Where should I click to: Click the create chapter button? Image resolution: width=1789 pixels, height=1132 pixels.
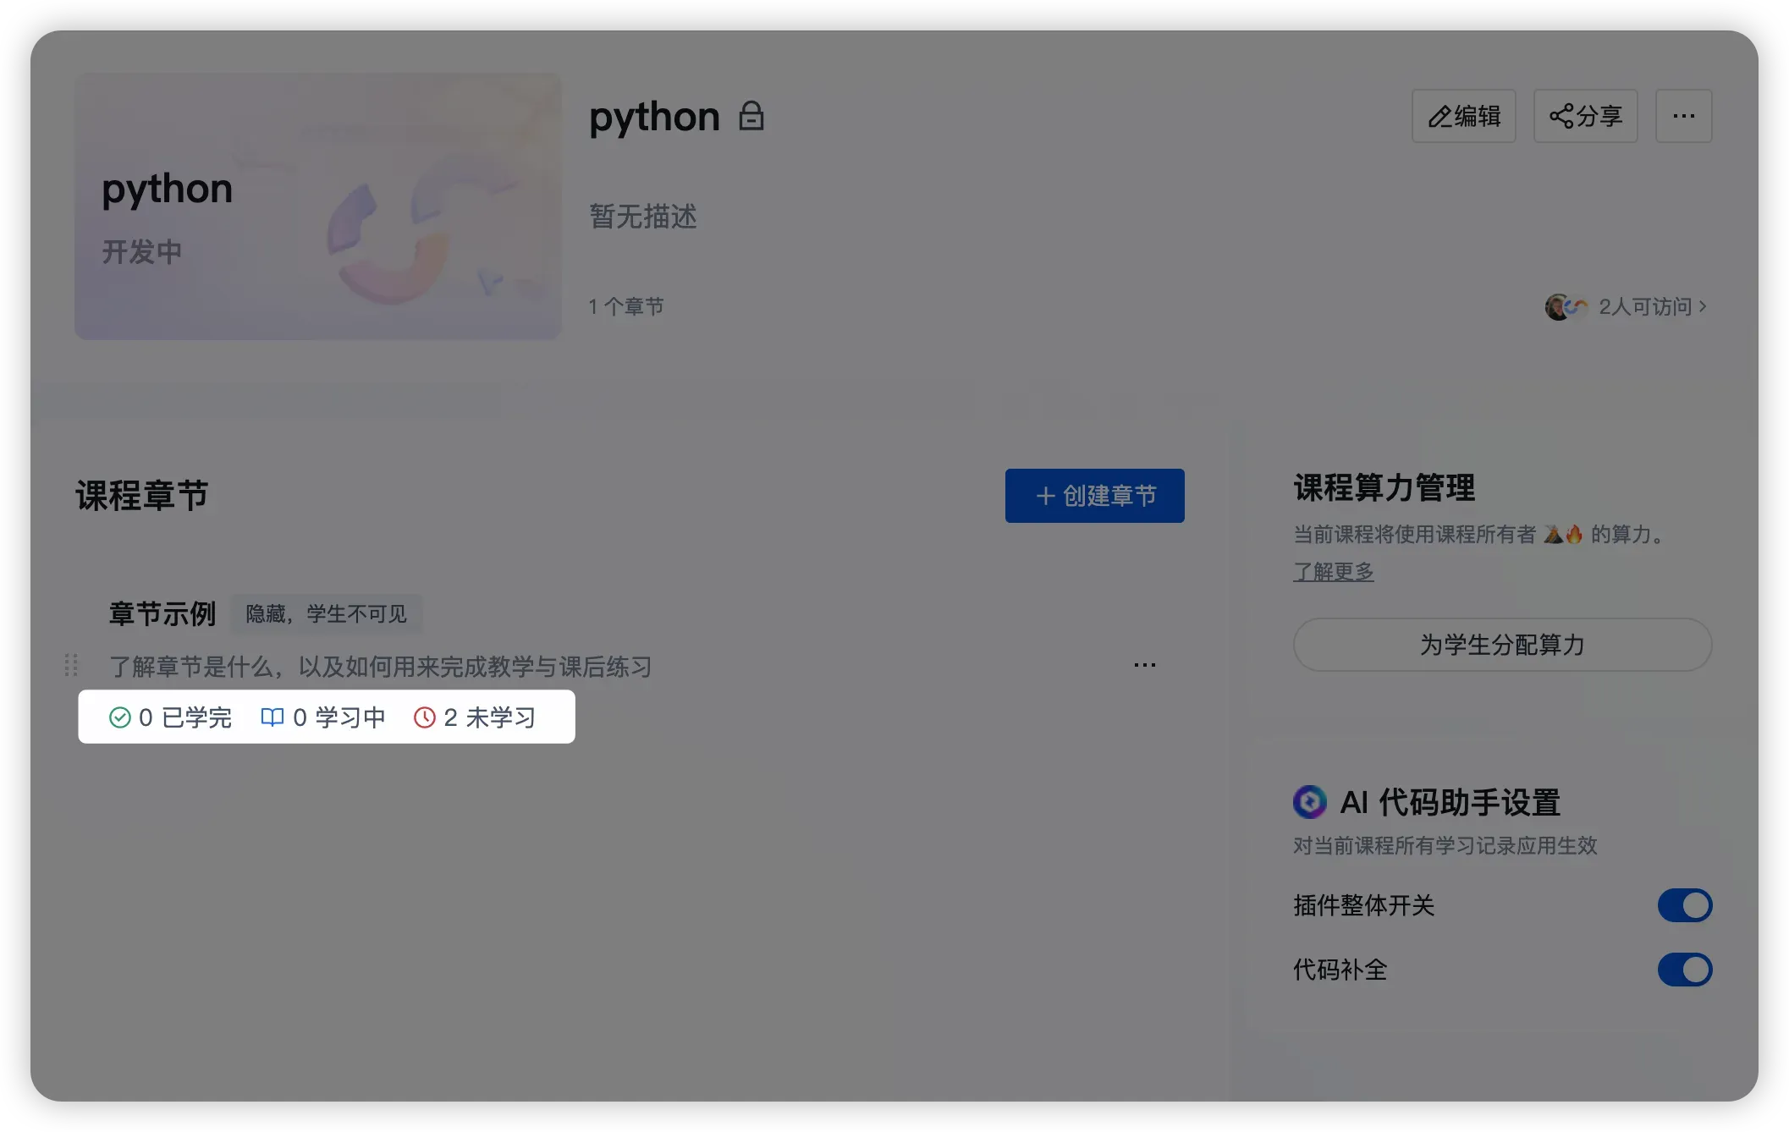(x=1094, y=496)
